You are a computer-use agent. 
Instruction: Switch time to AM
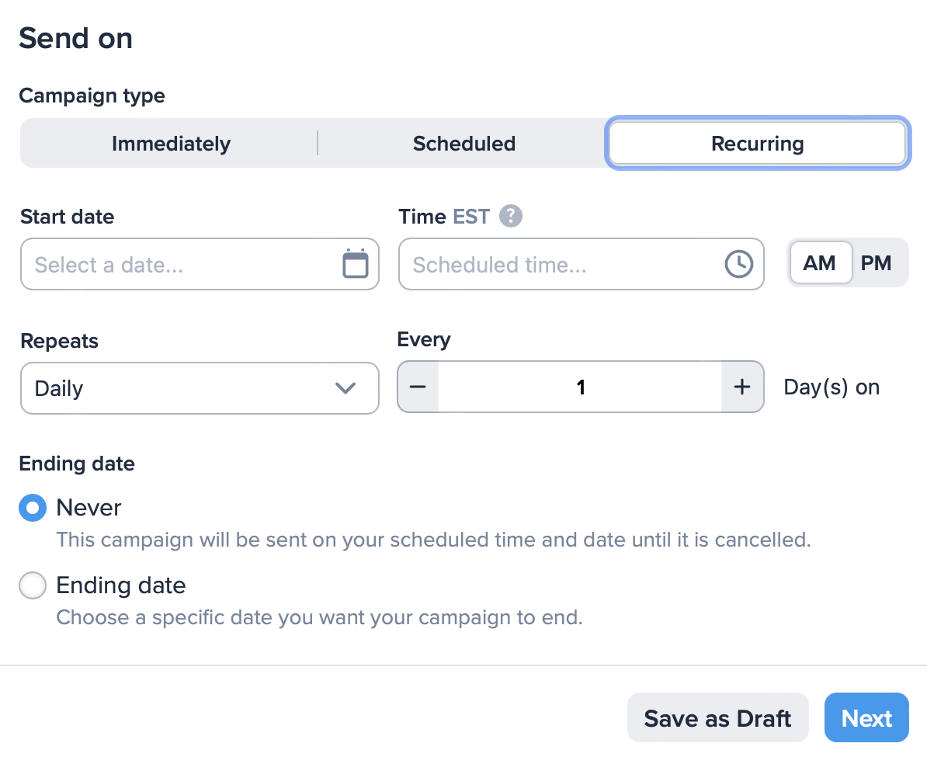[x=819, y=262]
